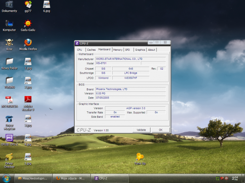245x183 pixels.
Task: Launch Mozilla Firefox from the desktop
Action: click(x=28, y=43)
